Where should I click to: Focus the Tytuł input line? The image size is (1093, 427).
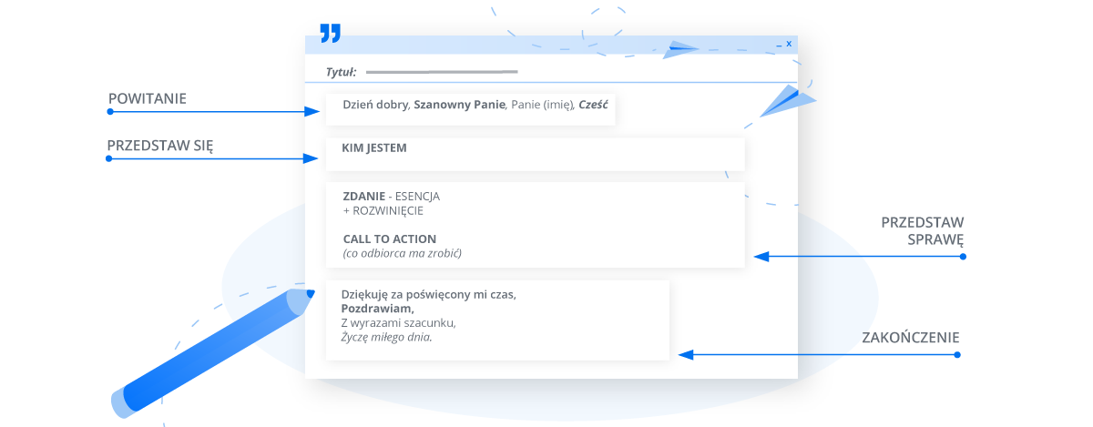coord(441,71)
